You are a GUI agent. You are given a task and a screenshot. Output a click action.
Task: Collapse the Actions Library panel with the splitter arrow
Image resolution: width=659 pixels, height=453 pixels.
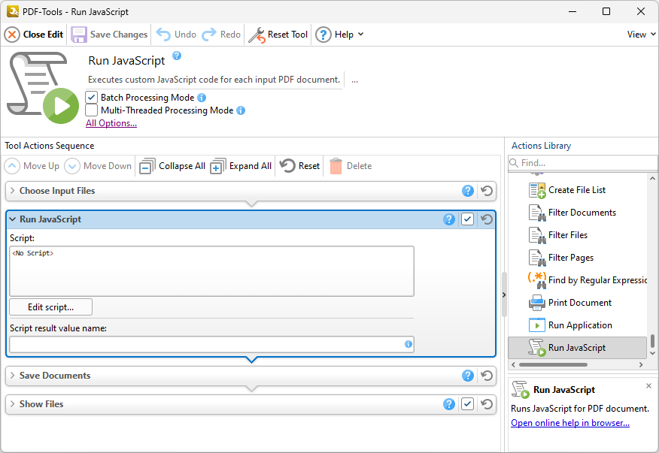(x=504, y=295)
